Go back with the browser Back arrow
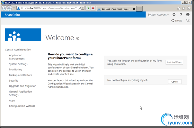Image resolution: width=194 pixels, height=128 pixels. [x=4, y=8]
